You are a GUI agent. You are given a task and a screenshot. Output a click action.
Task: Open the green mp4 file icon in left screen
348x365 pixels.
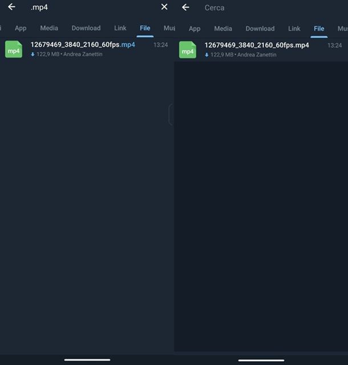[x=14, y=49]
